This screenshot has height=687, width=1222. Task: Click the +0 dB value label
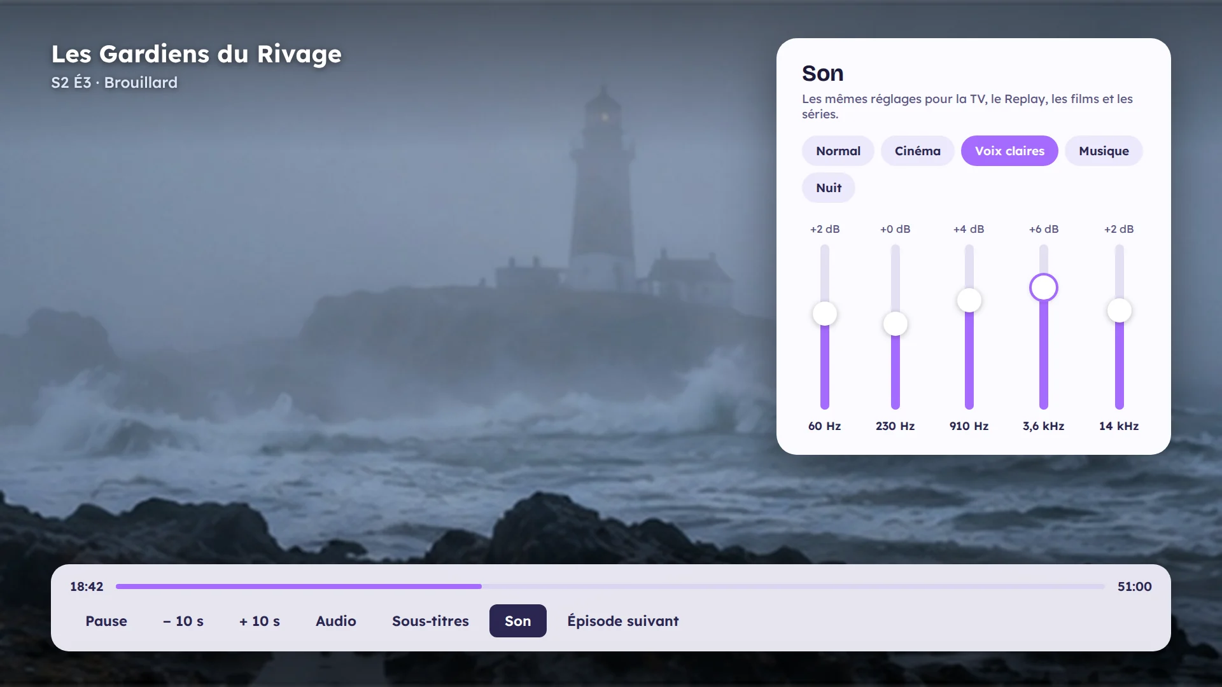[x=895, y=229]
